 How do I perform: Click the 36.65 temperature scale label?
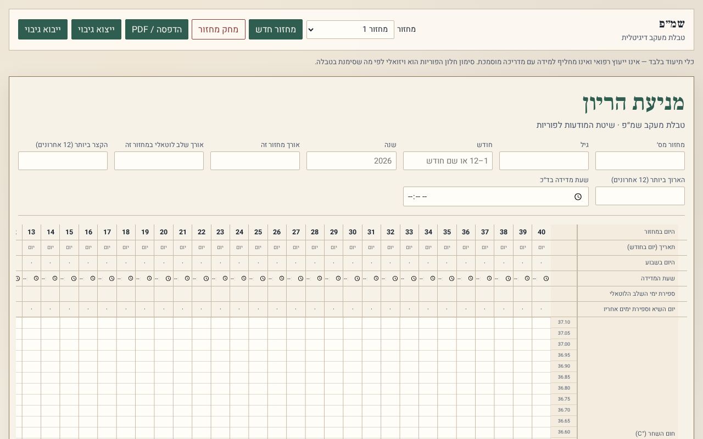[x=564, y=421]
